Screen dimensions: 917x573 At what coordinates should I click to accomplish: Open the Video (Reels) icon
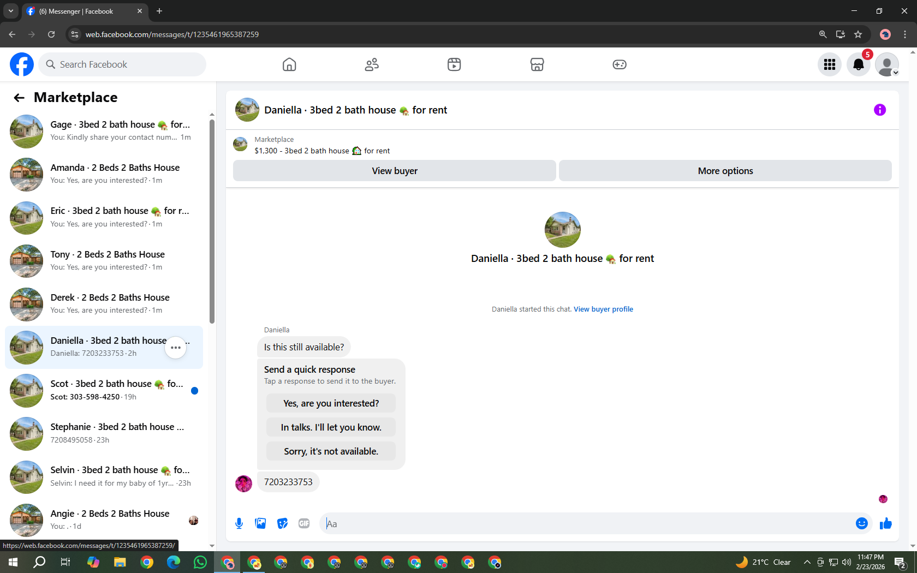[x=454, y=64]
